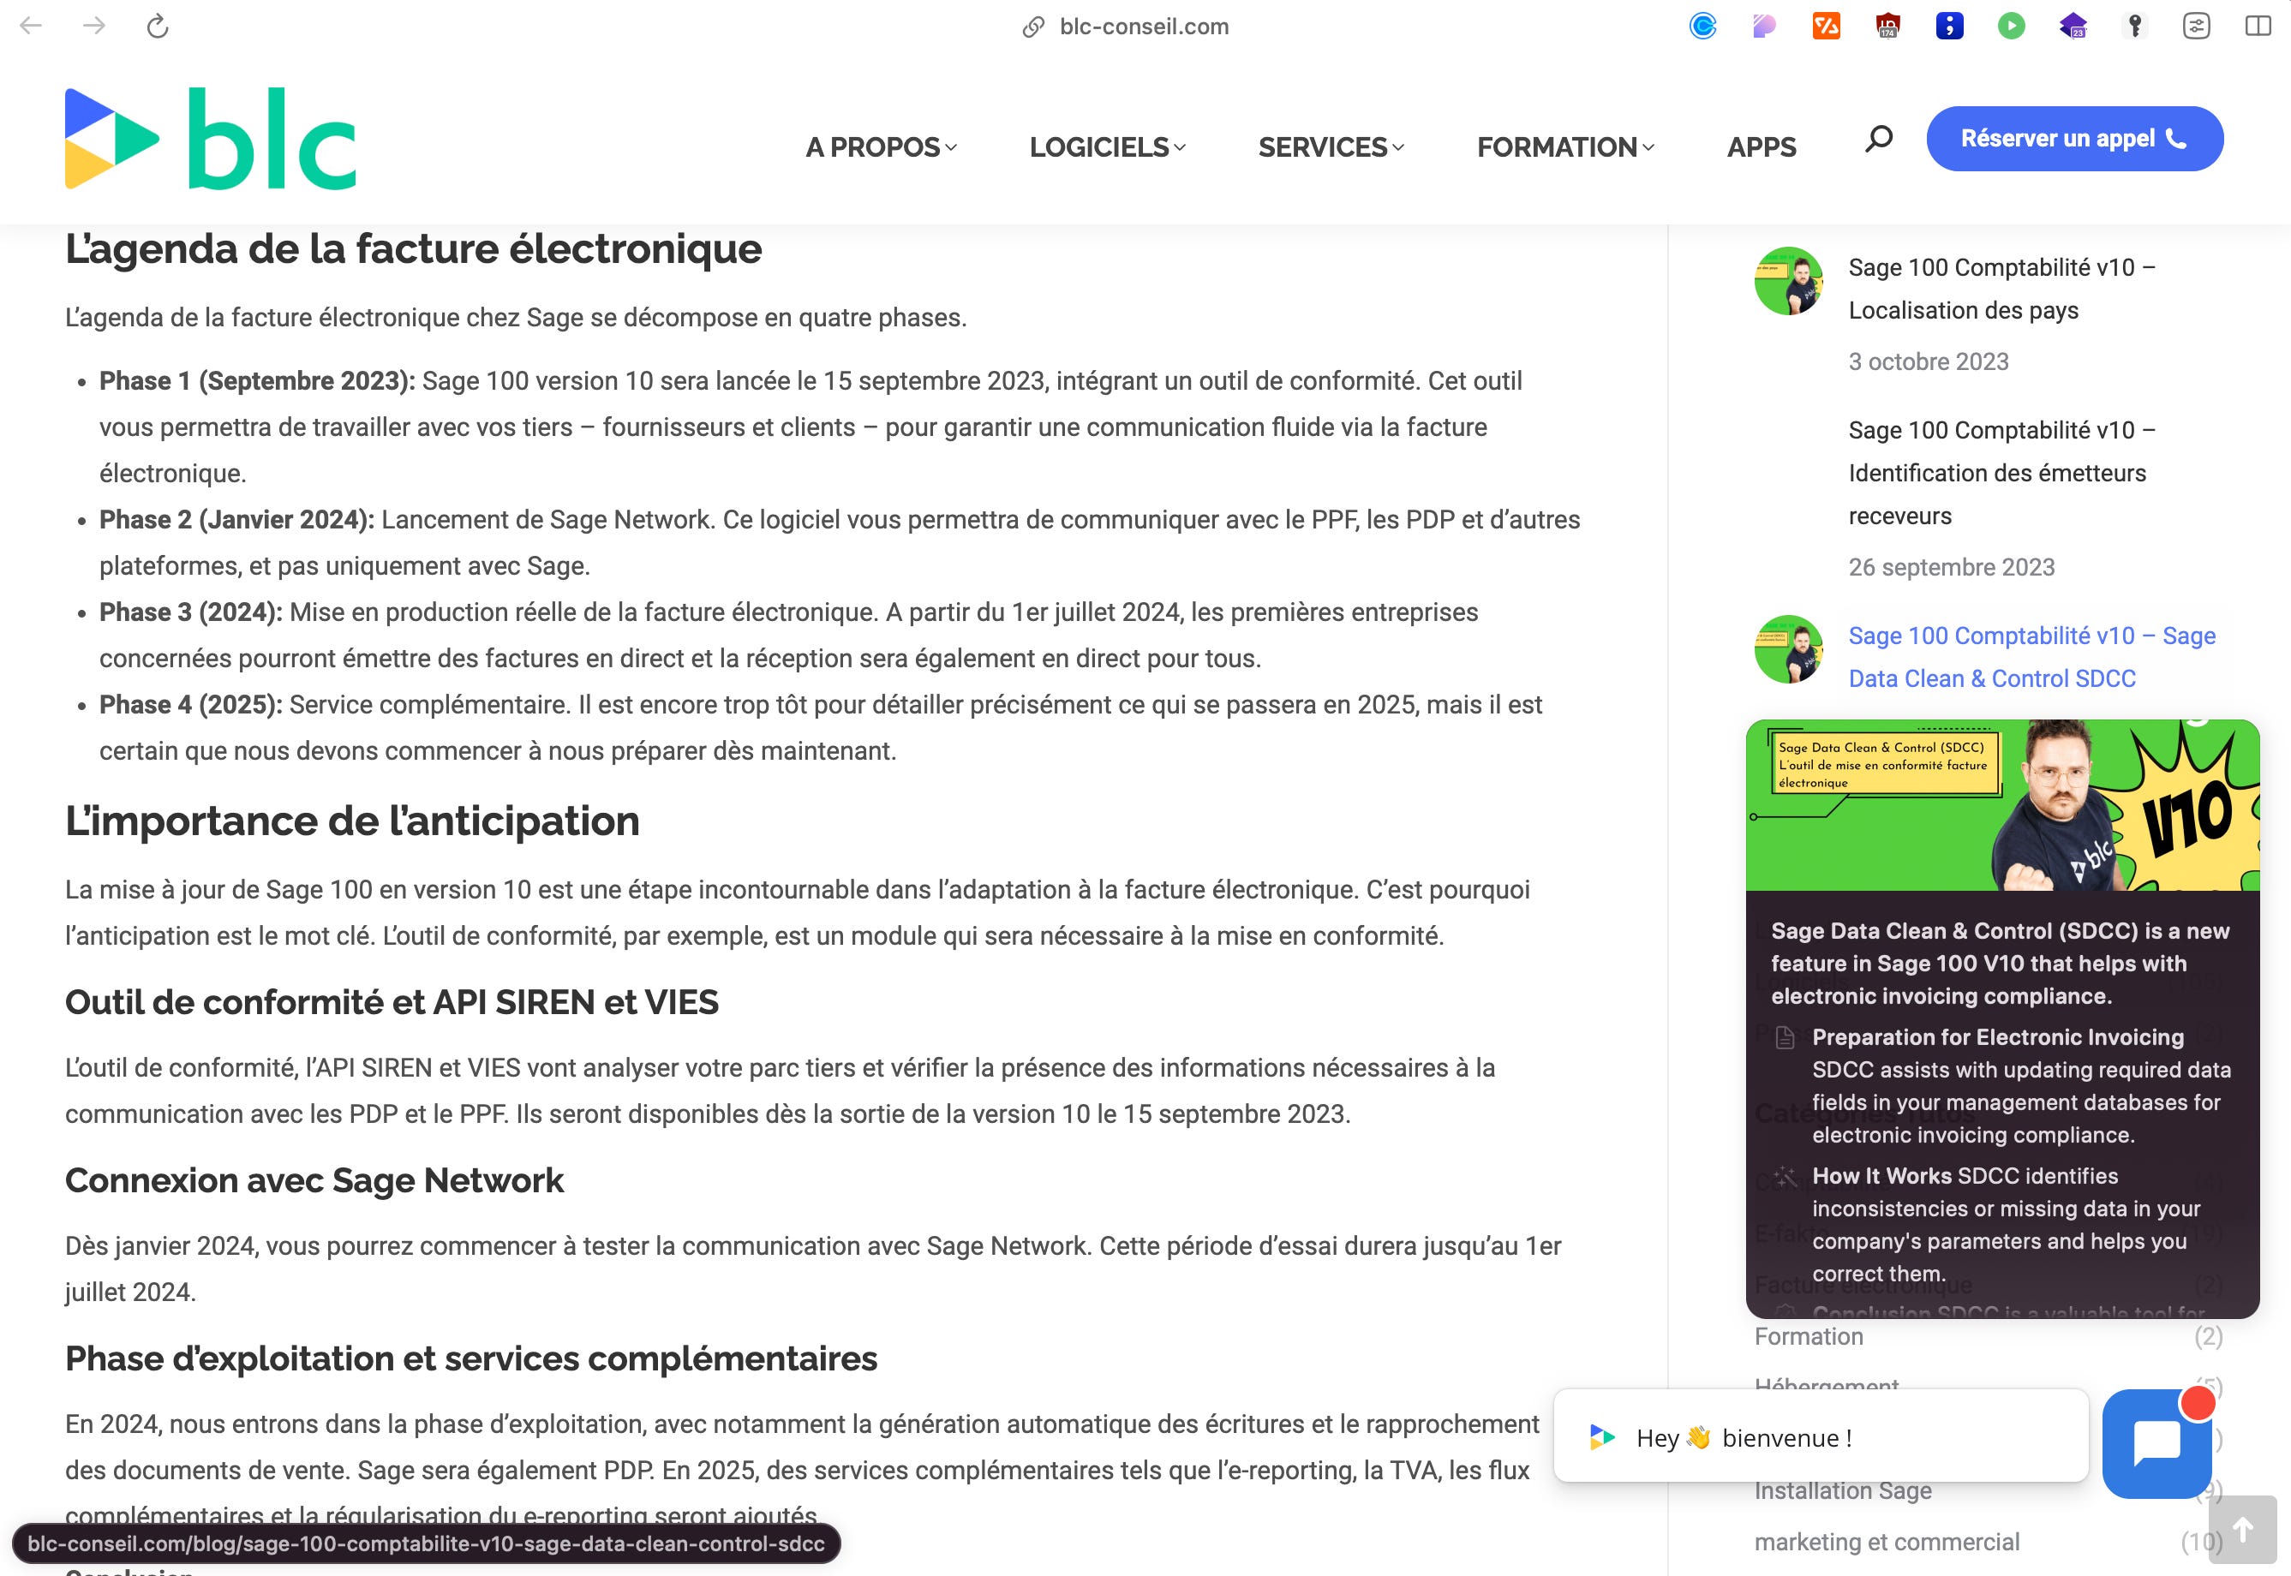Click Preparation for Electronic Invoicing in preview
Screen dimensions: 2291x1576
click(1998, 1037)
